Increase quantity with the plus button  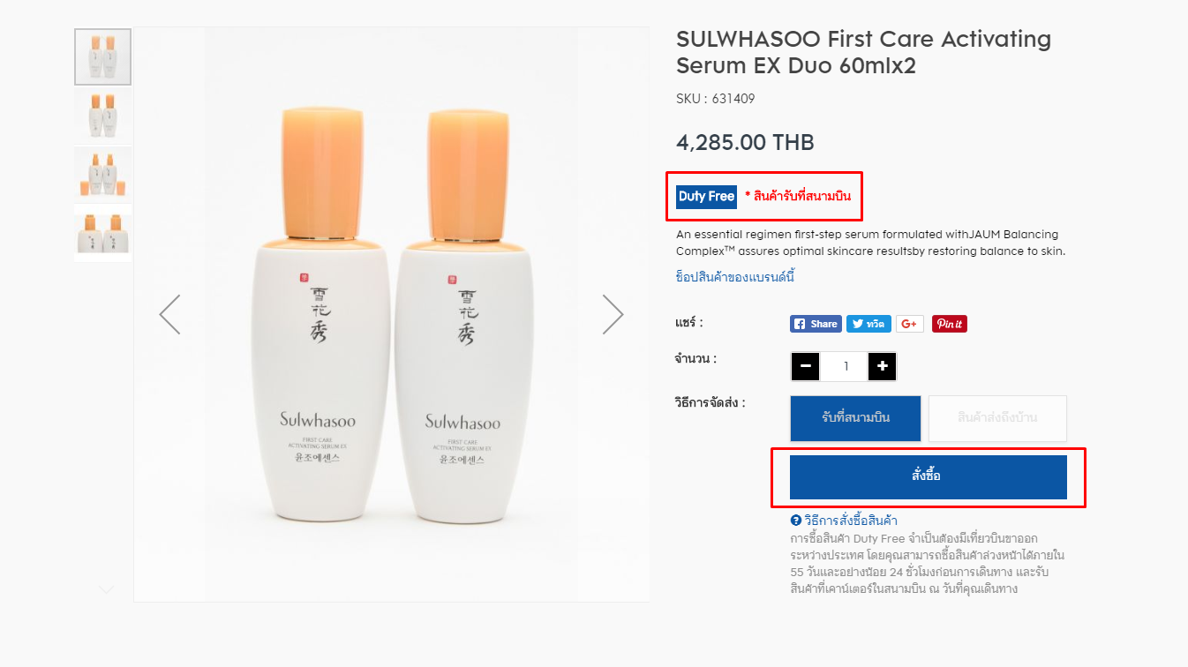tap(883, 366)
